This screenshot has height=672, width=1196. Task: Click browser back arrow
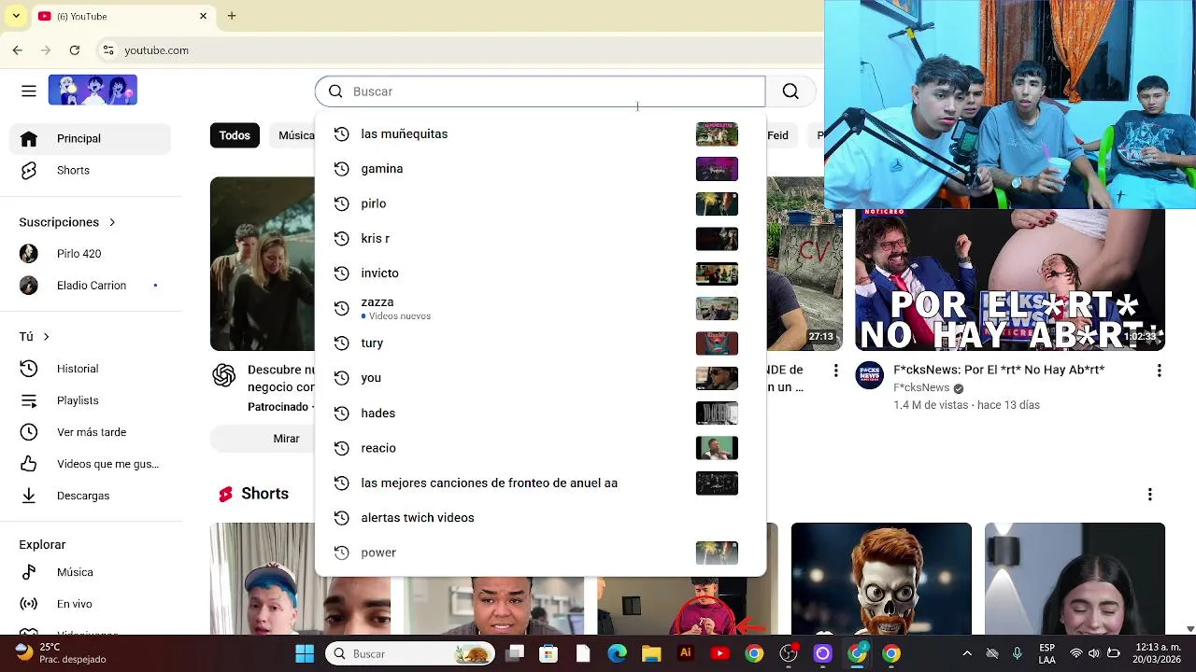click(18, 50)
